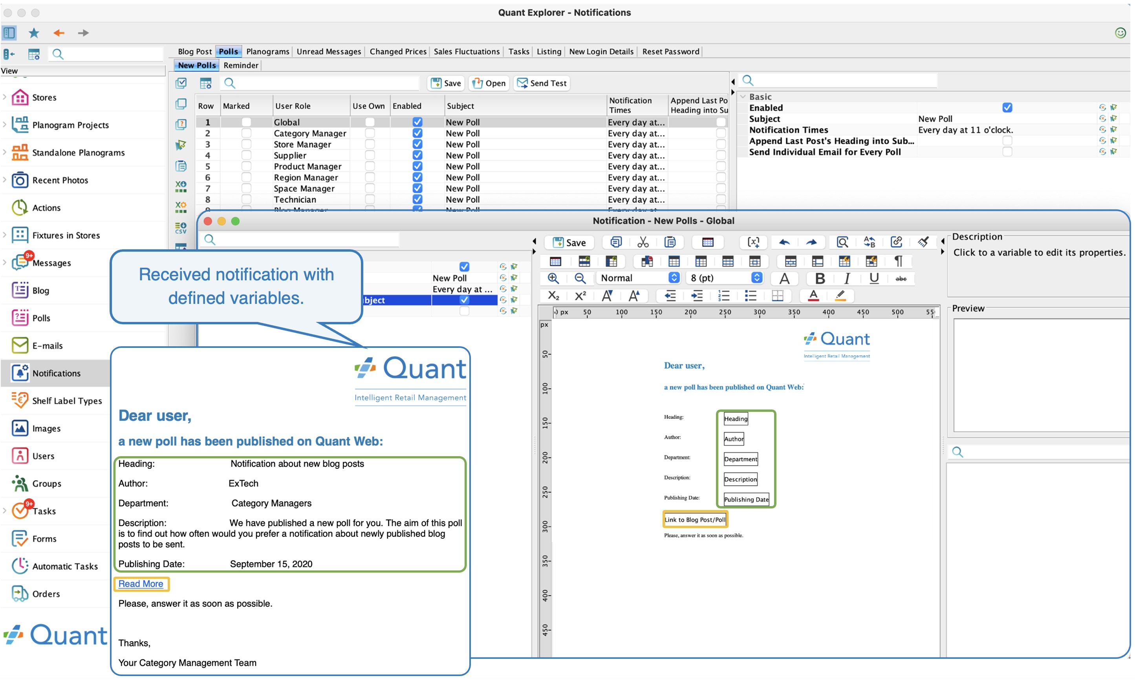Click Save in the Notification editor window

coord(569,242)
